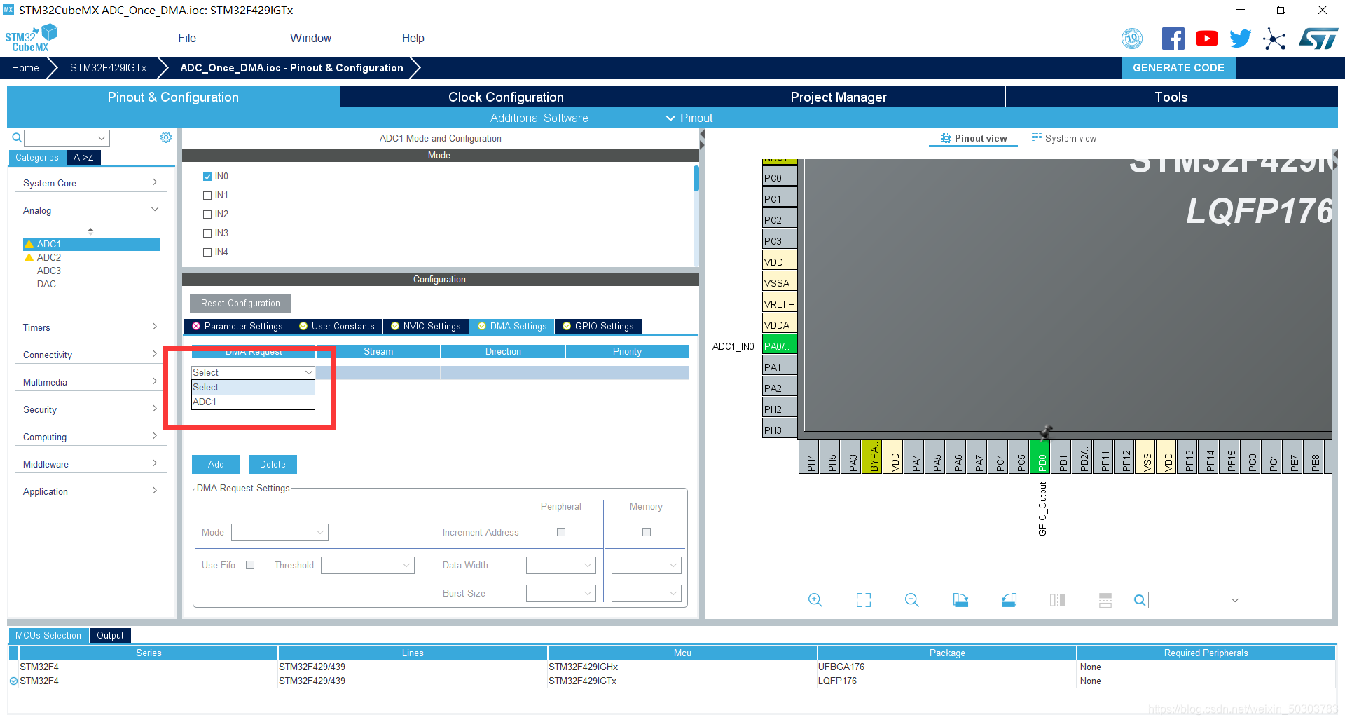
Task: Expand the Security category
Action: tap(91, 409)
